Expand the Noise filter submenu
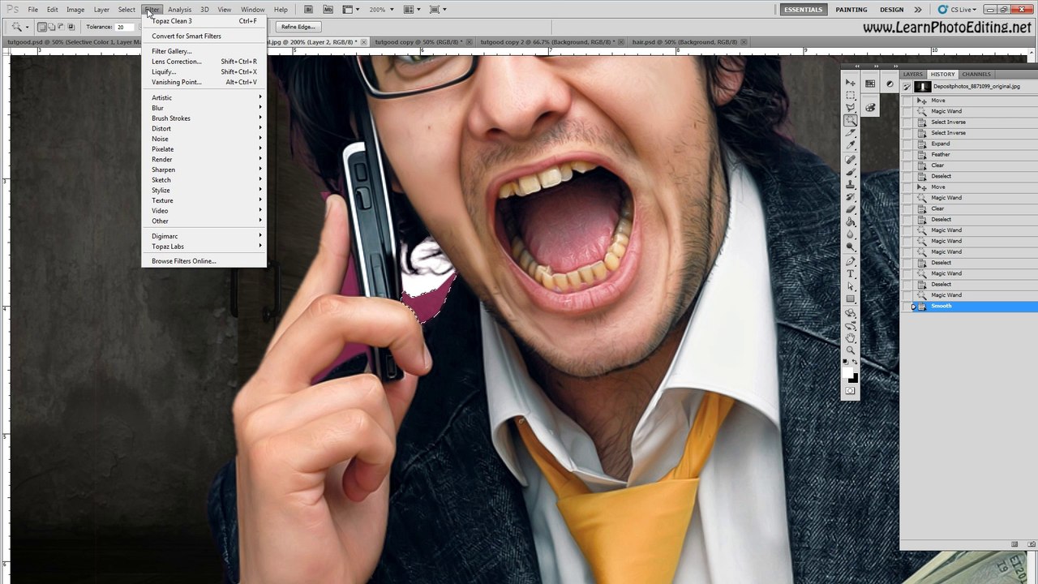This screenshot has height=584, width=1038. point(204,139)
